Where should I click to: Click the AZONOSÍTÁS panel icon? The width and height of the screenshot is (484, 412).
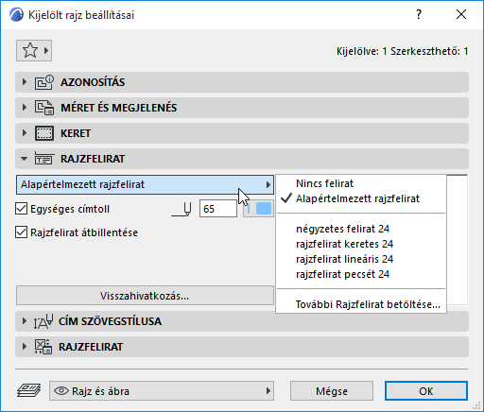[44, 82]
